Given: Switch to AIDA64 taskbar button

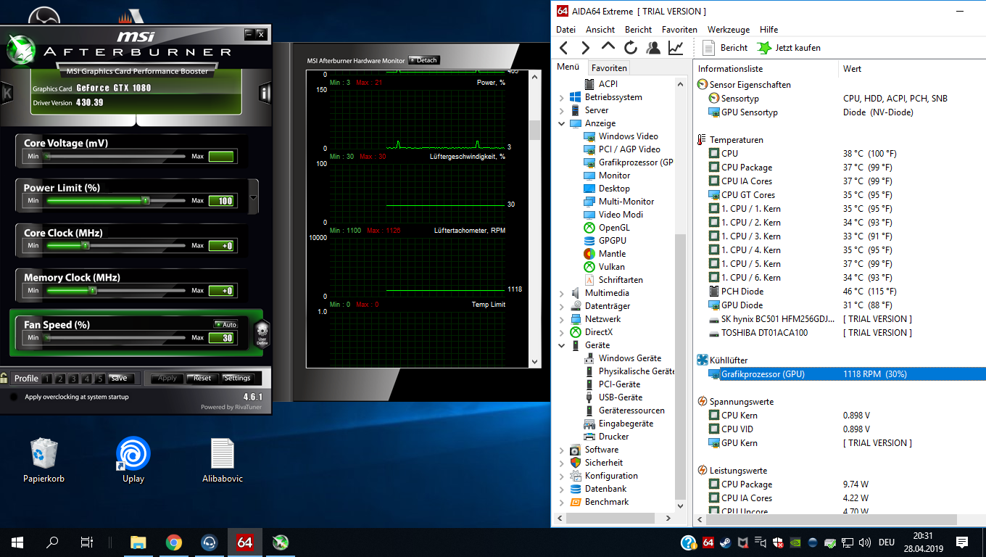Looking at the screenshot, I should coord(244,542).
